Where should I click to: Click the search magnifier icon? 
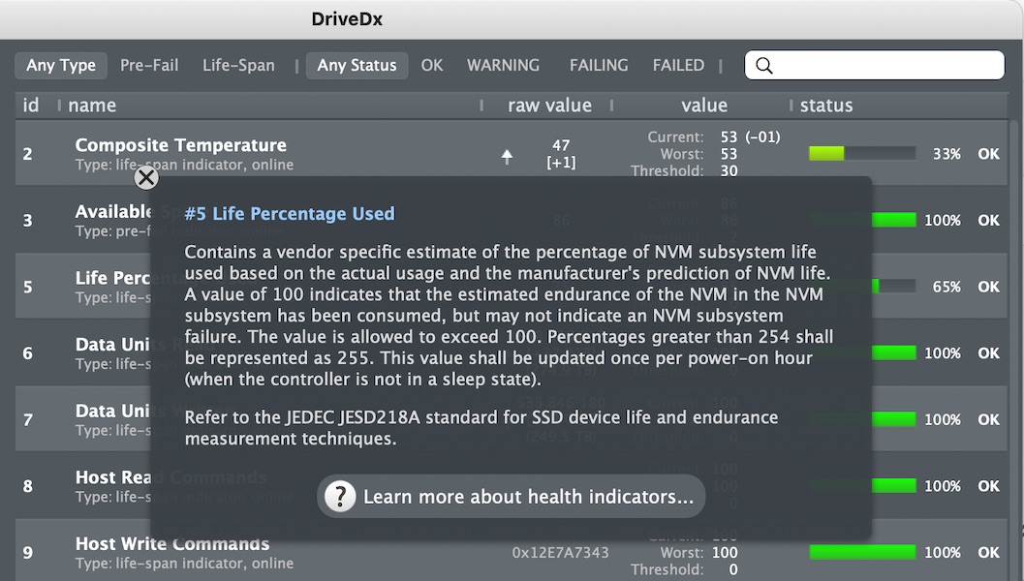tap(764, 65)
